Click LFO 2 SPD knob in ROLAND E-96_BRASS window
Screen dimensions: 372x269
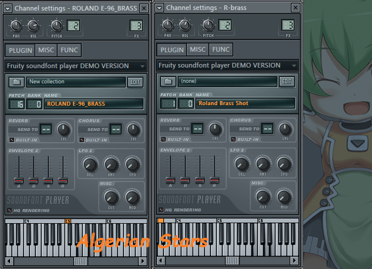[x=132, y=164]
